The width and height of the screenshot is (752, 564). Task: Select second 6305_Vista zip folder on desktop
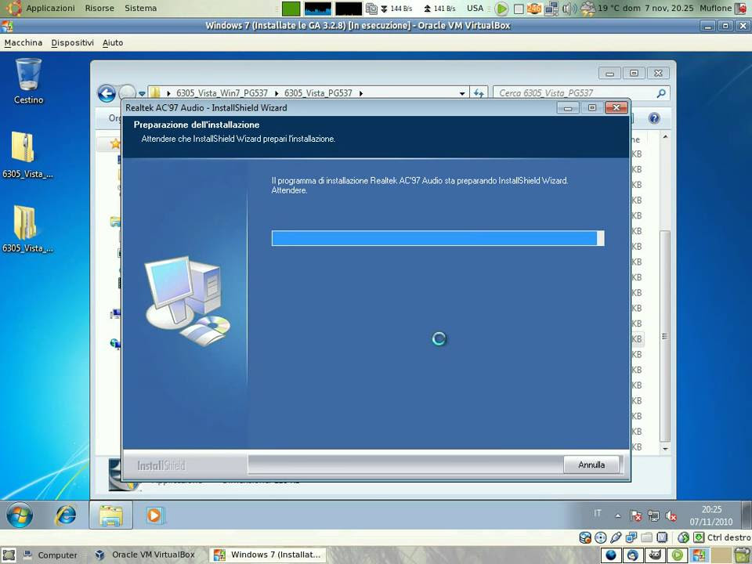[28, 230]
